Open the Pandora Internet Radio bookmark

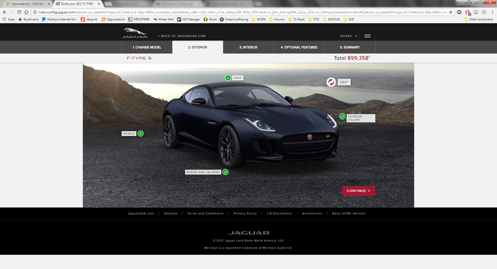59,19
